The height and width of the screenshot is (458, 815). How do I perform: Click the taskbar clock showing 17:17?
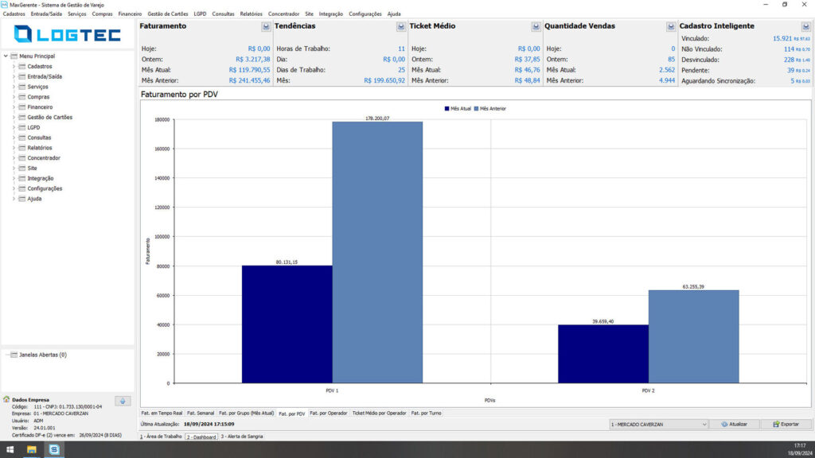800,446
